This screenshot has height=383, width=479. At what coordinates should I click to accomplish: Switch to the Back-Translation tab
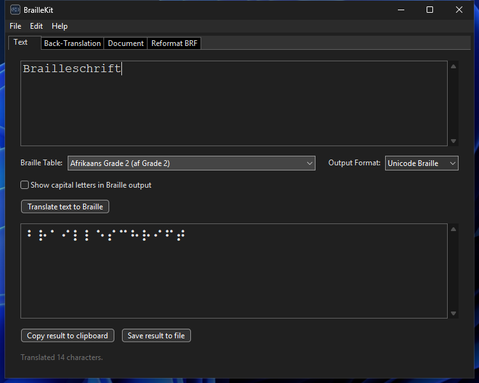pyautogui.click(x=72, y=43)
